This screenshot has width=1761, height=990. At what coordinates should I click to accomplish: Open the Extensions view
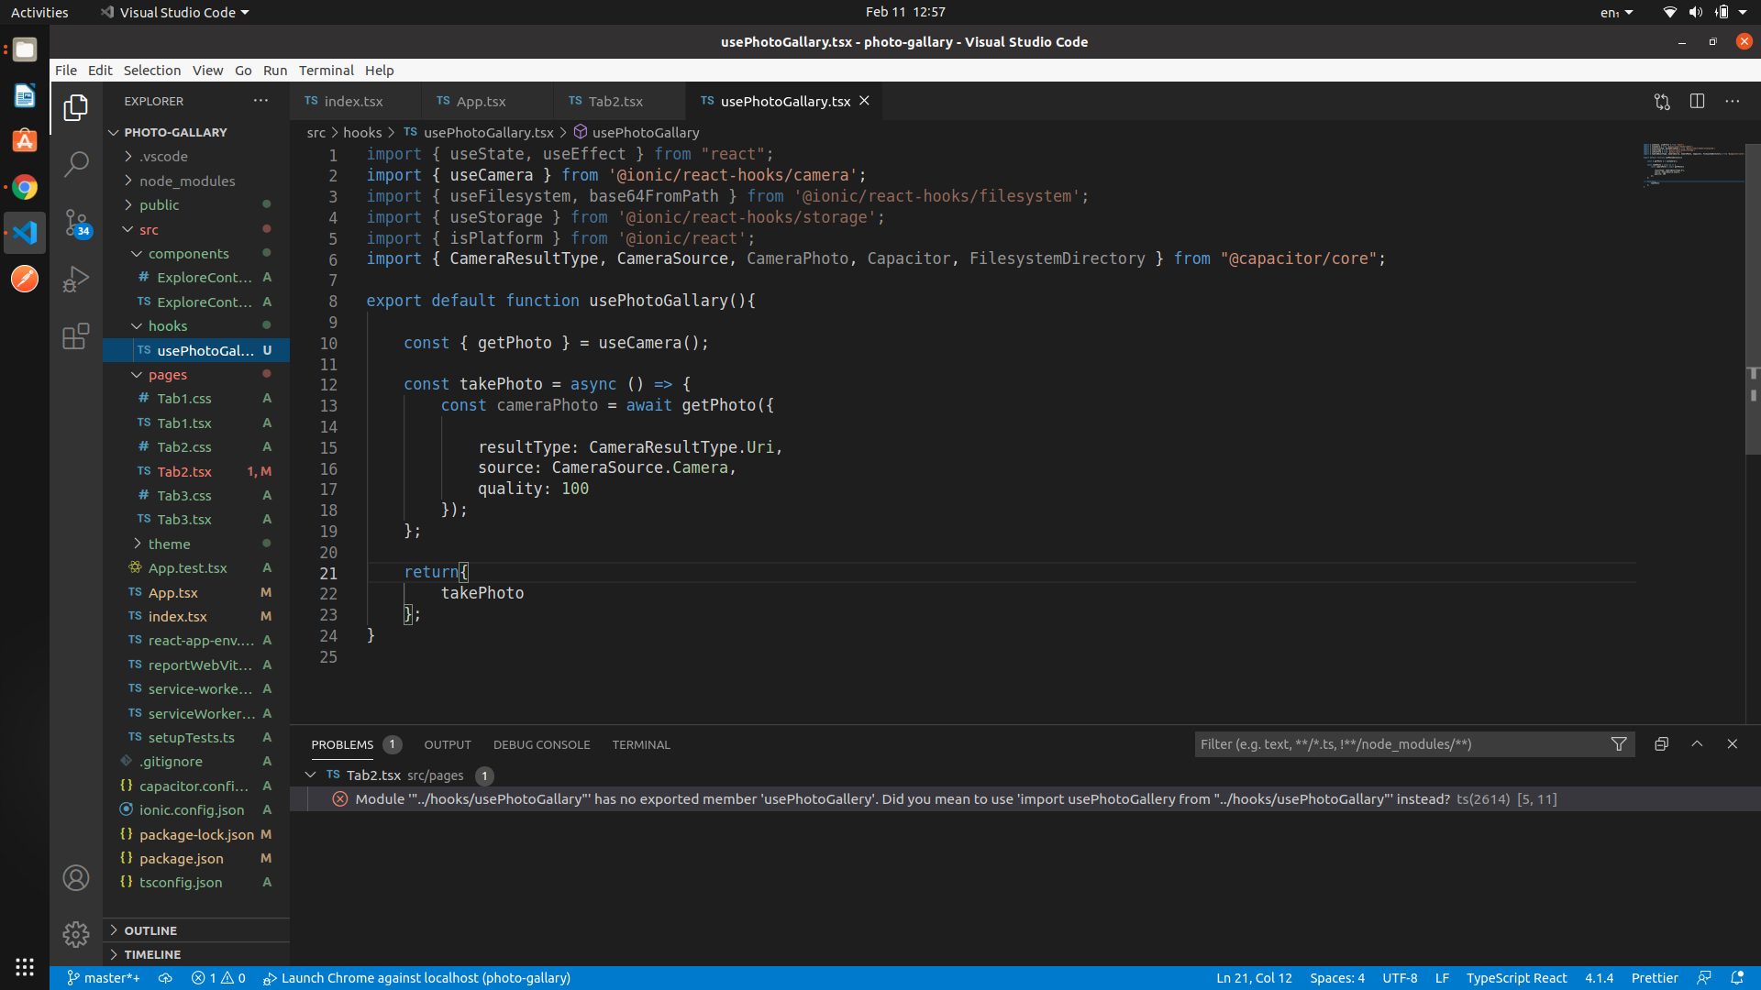click(x=76, y=336)
